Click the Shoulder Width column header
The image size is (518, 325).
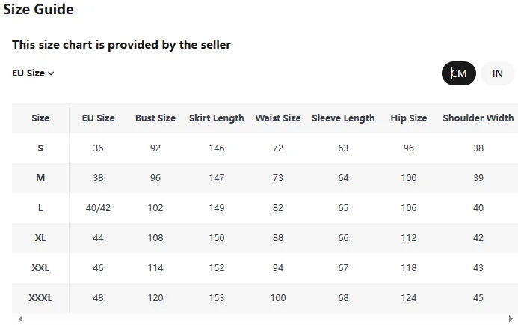click(x=478, y=118)
